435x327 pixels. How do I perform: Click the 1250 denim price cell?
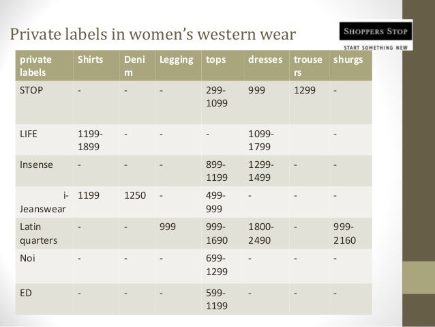[x=134, y=195]
